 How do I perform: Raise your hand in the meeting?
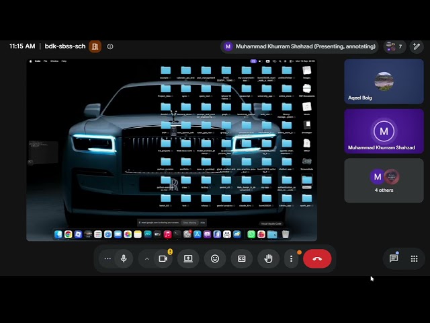268,258
